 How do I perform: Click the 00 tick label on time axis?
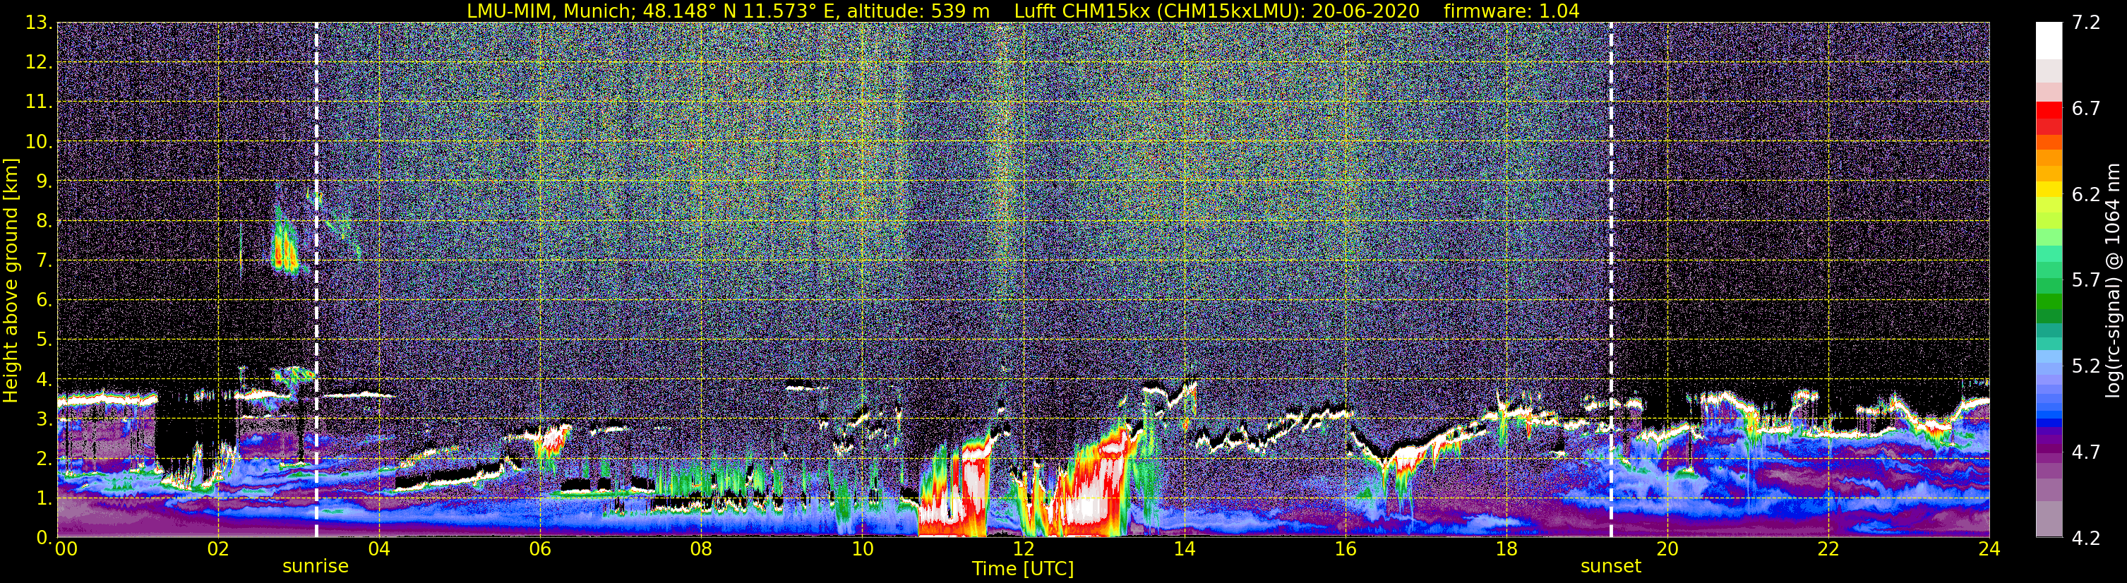(65, 549)
